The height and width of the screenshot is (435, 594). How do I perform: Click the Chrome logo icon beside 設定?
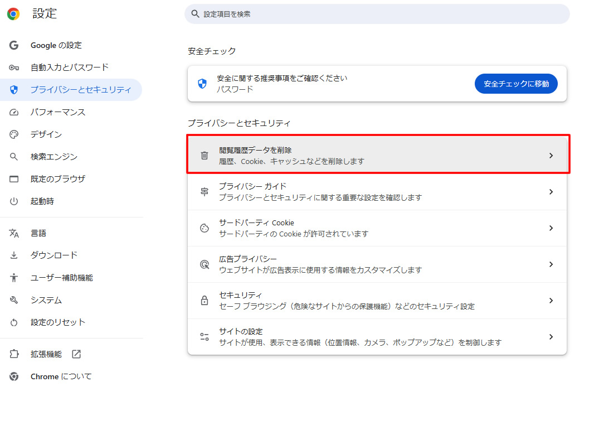[13, 14]
